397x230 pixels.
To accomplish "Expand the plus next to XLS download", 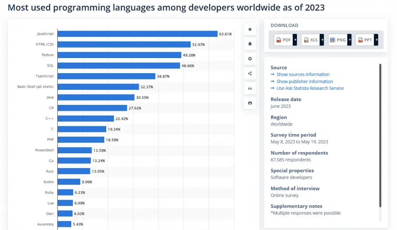I will tap(321, 39).
